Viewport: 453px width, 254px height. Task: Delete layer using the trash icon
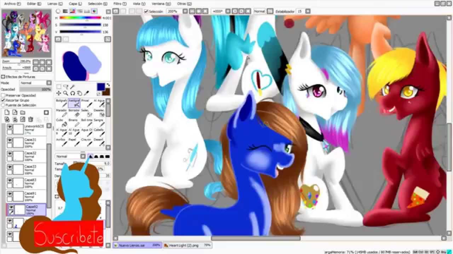coord(30,120)
